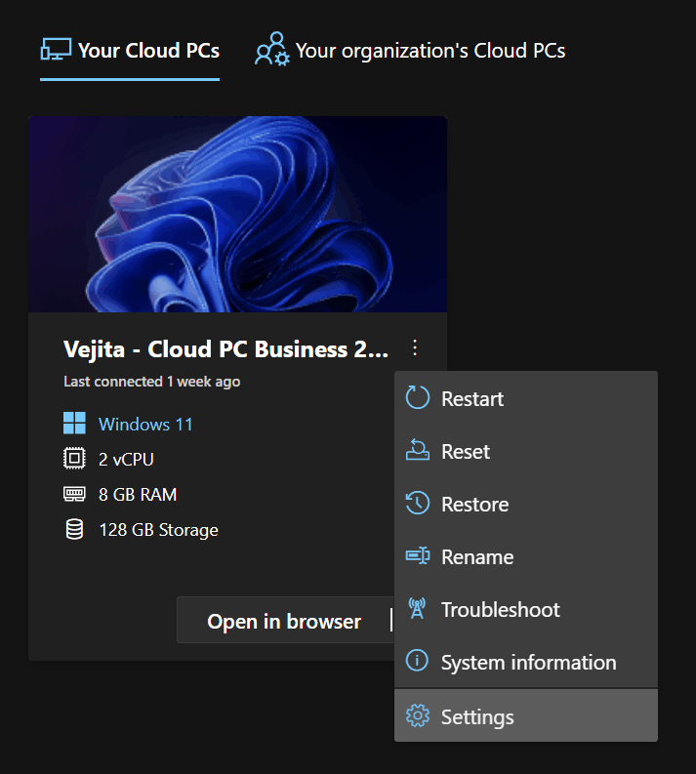696x774 pixels.
Task: Click the organization people-gear icon
Action: 272,49
